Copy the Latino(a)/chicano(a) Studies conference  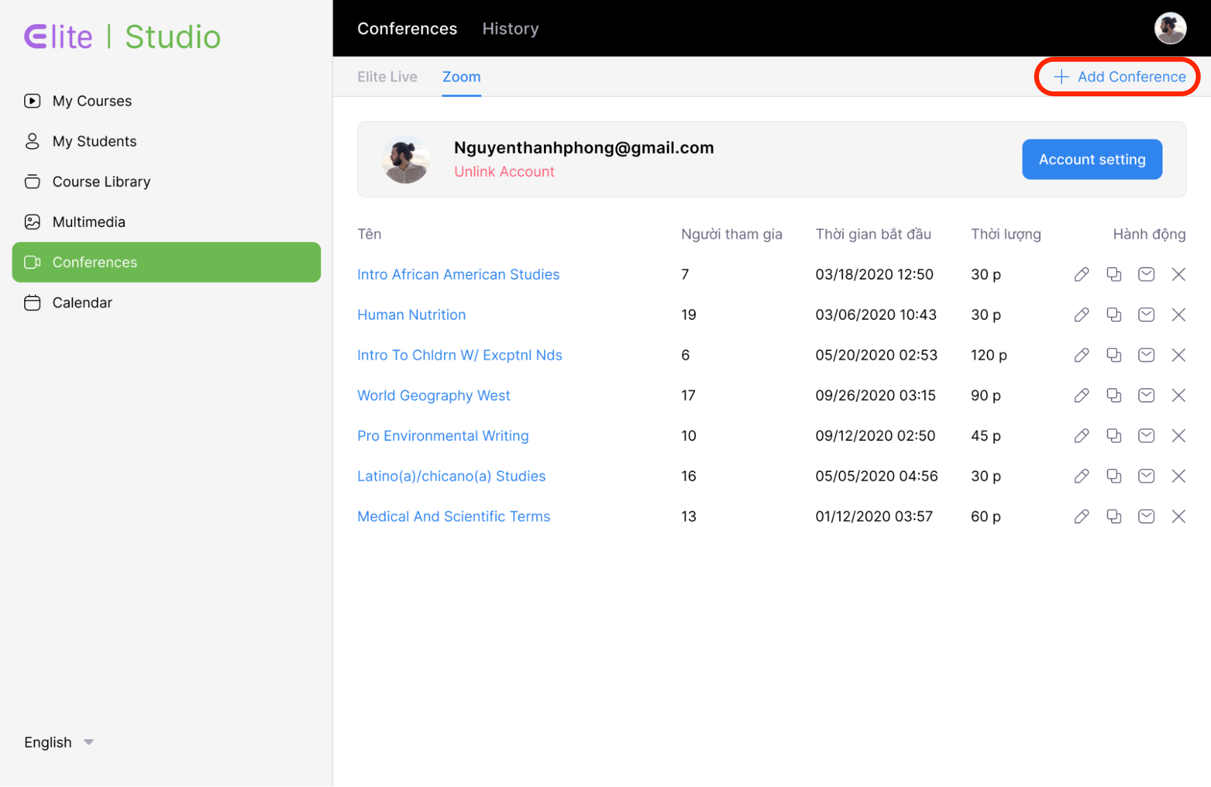tap(1113, 476)
